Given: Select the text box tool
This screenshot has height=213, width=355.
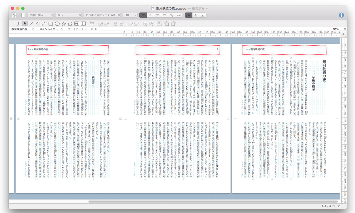Looking at the screenshot, I should click(77, 23).
